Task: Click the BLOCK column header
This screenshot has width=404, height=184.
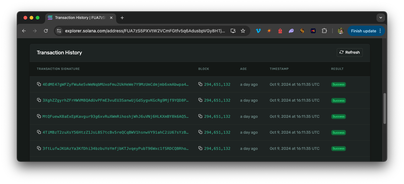Action: (204, 69)
